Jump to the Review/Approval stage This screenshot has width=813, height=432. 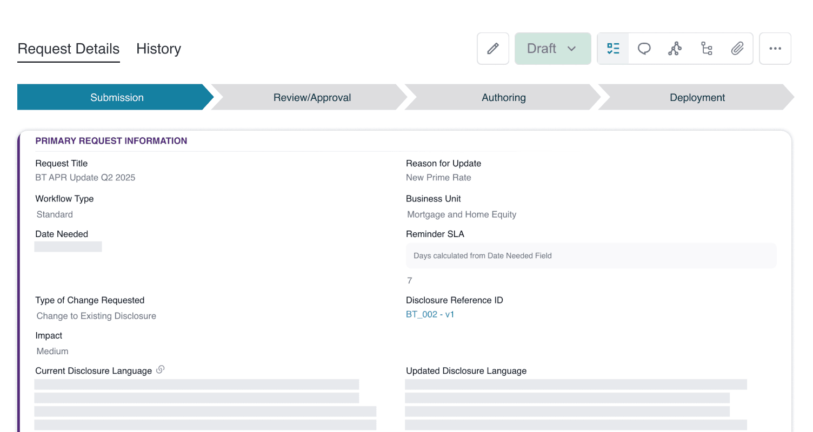click(312, 97)
